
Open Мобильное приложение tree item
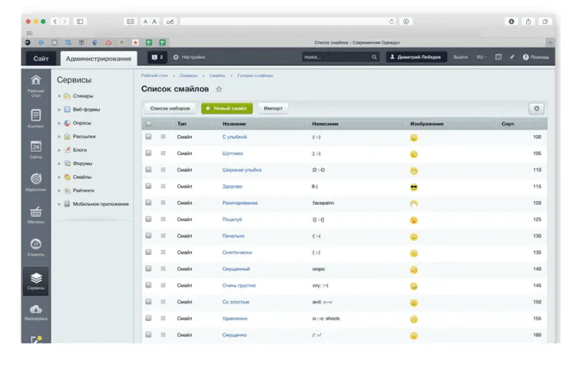tap(101, 204)
